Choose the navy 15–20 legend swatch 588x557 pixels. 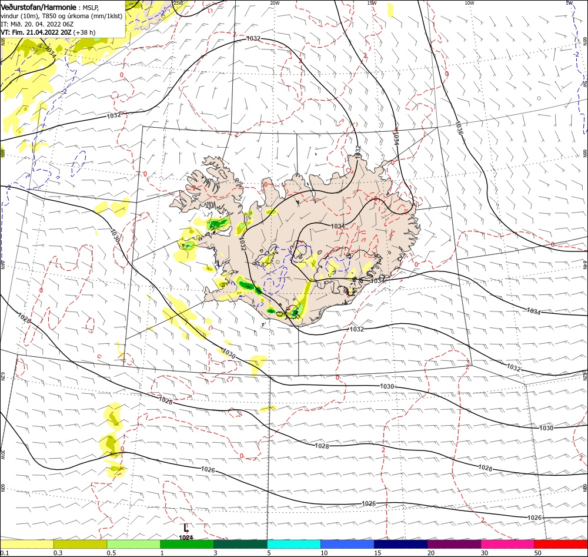(401, 544)
